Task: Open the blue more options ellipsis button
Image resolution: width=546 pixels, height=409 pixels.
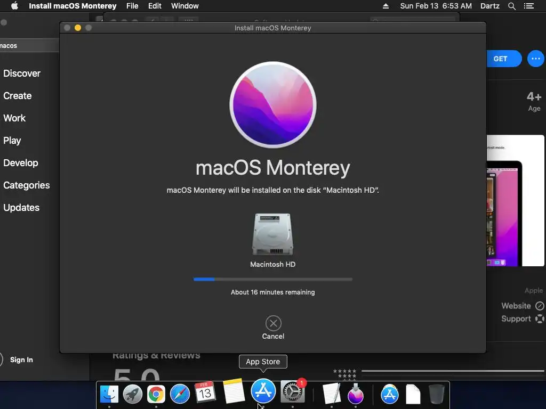Action: click(535, 59)
